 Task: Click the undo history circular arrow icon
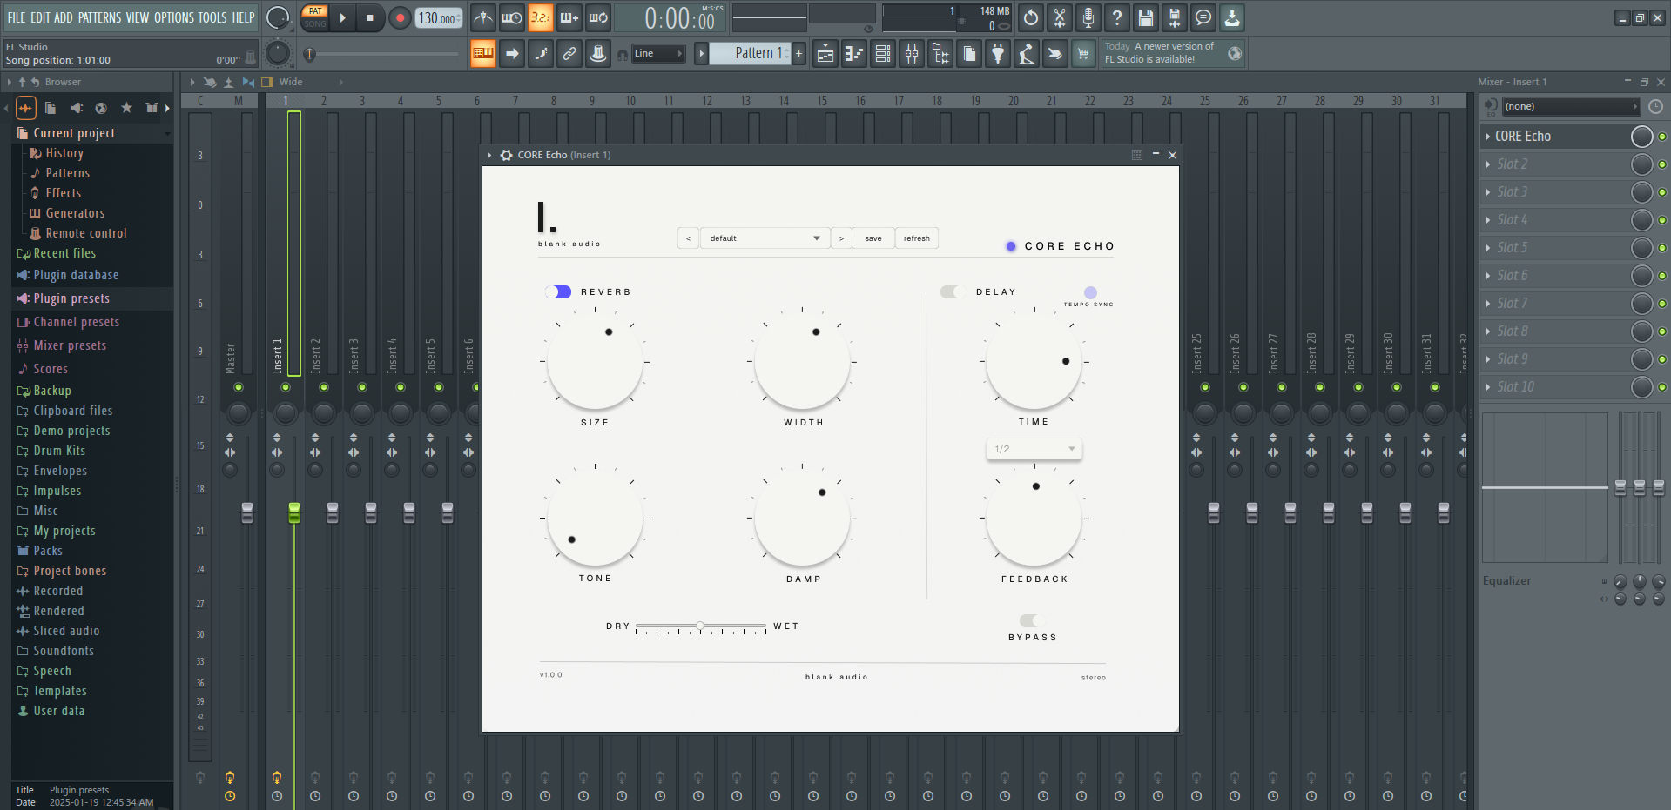1031,17
